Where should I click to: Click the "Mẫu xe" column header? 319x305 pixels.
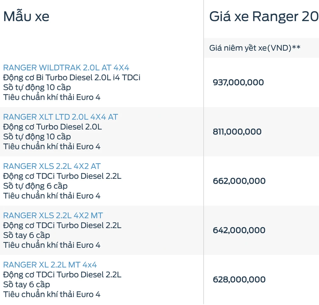pyautogui.click(x=26, y=16)
